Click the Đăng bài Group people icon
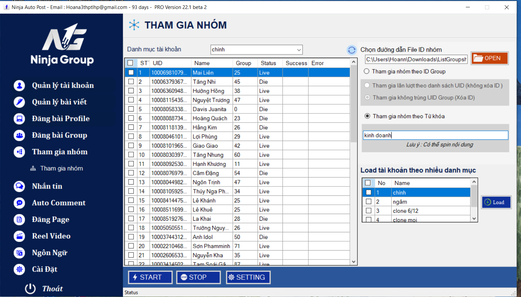521x297 pixels. (19, 135)
